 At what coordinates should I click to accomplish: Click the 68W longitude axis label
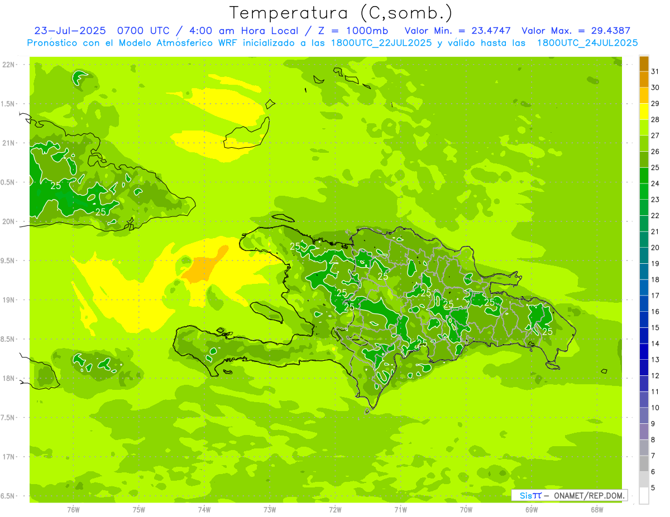pos(597,510)
